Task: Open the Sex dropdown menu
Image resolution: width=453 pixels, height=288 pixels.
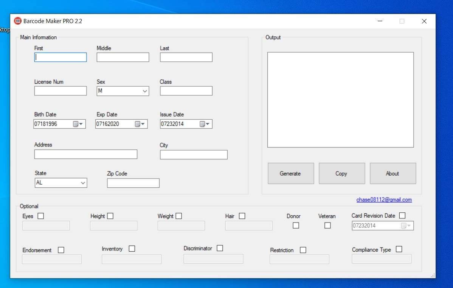Action: (x=144, y=91)
